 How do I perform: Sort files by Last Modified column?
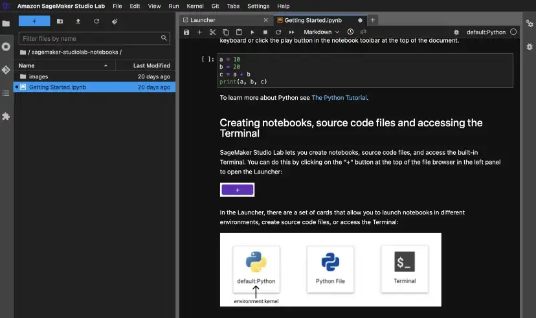point(145,65)
